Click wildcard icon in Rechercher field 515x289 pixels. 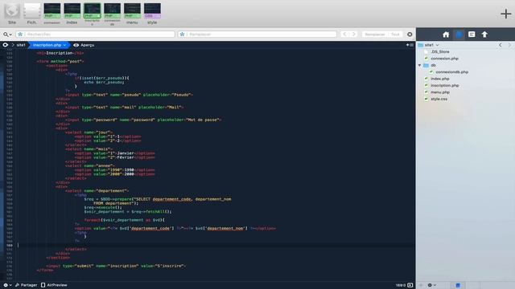(20, 34)
